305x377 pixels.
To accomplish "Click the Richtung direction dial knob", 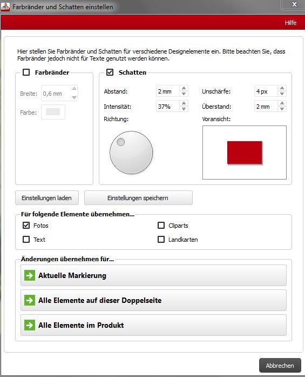I will point(131,153).
